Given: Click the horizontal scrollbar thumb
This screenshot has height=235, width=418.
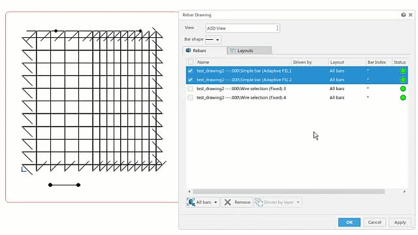Looking at the screenshot, I should (289, 191).
